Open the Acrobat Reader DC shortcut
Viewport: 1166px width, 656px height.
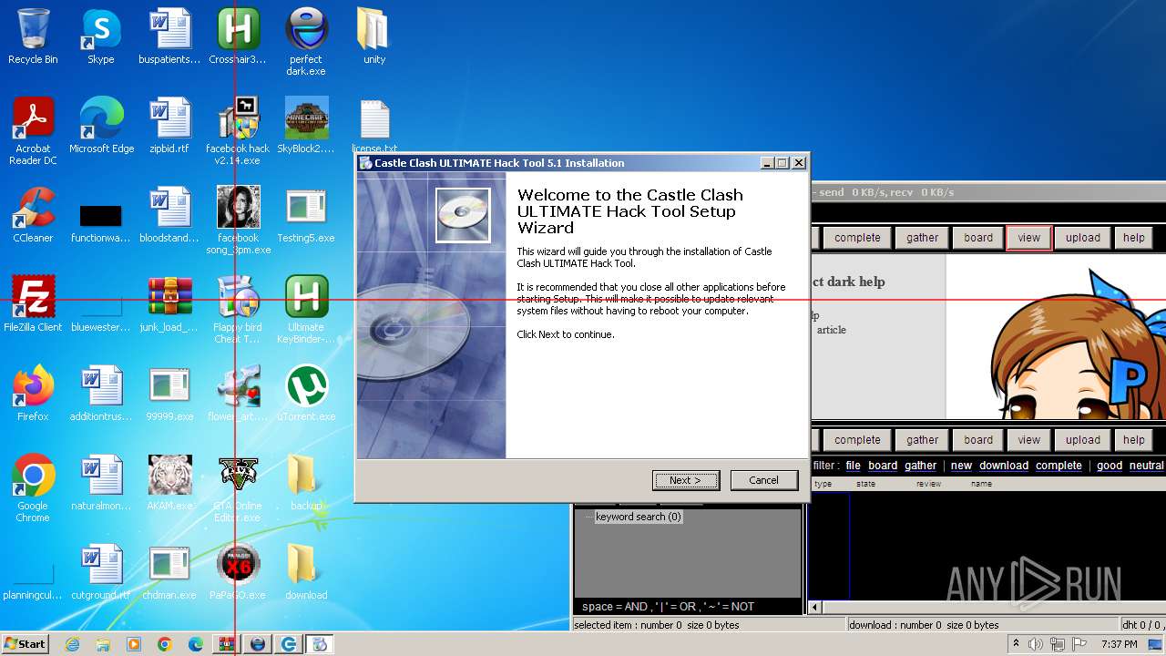[33, 131]
